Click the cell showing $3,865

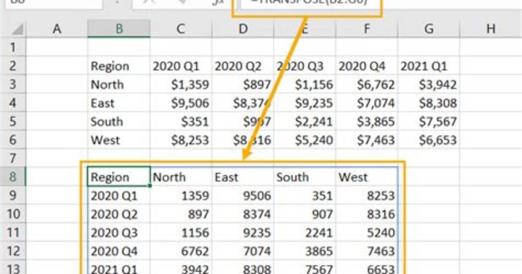pos(367,122)
